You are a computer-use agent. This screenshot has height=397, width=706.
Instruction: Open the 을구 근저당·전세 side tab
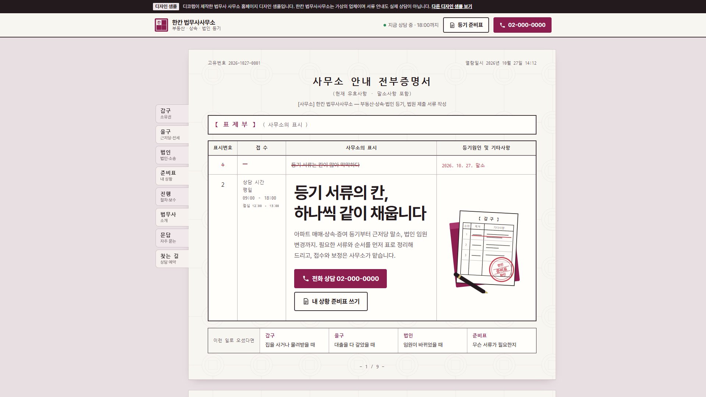pyautogui.click(x=172, y=135)
